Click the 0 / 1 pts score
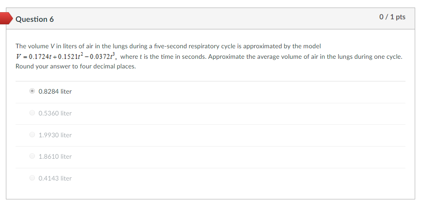The height and width of the screenshot is (212, 424). pos(392,17)
